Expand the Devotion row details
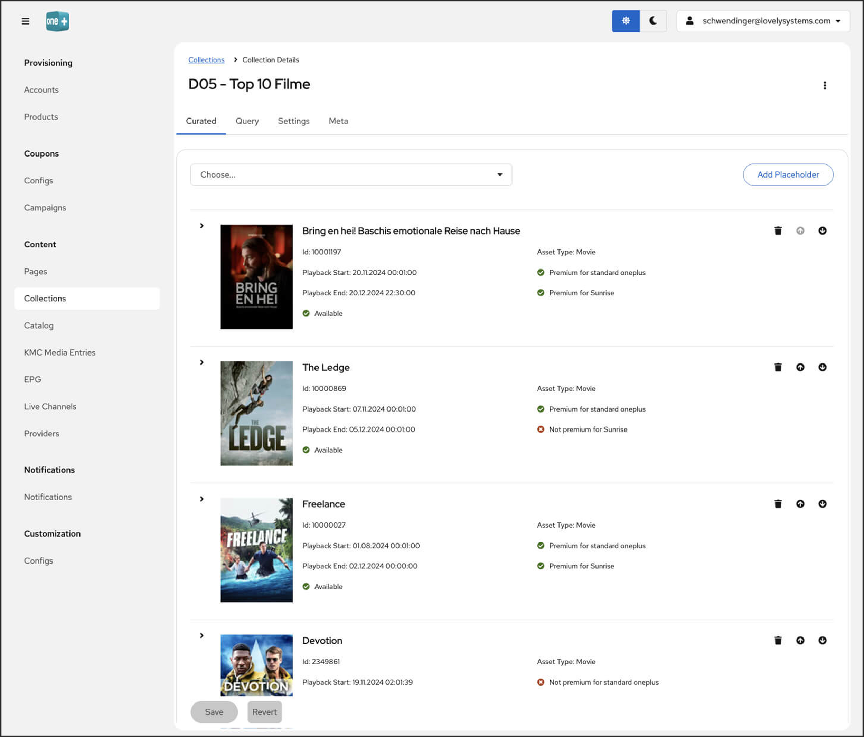Image resolution: width=864 pixels, height=737 pixels. (202, 635)
